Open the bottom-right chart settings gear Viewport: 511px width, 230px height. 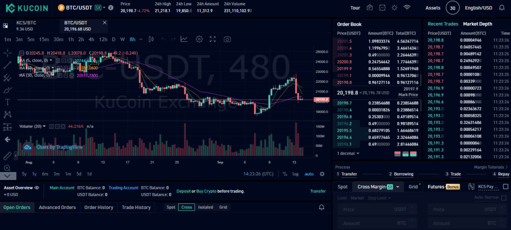[x=322, y=174]
